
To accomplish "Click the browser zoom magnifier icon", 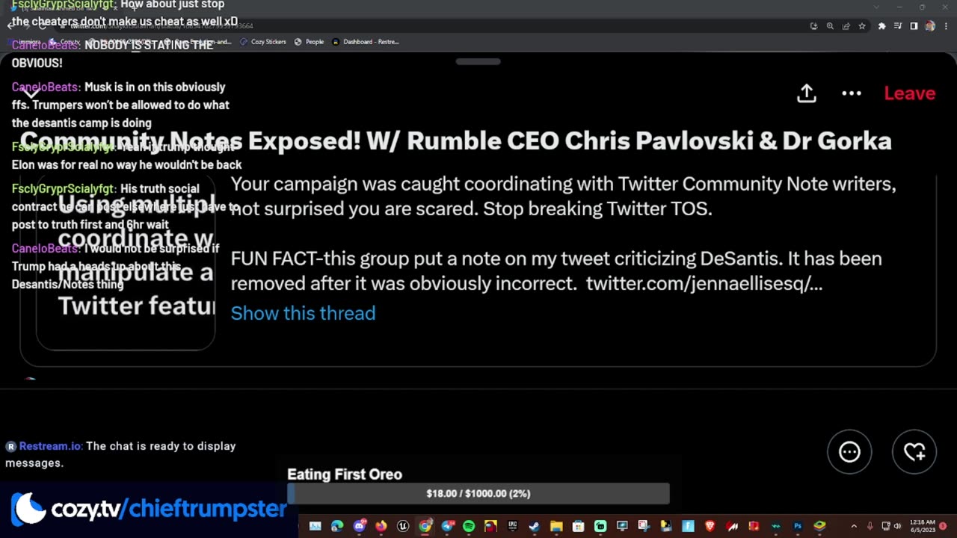I will pos(830,26).
